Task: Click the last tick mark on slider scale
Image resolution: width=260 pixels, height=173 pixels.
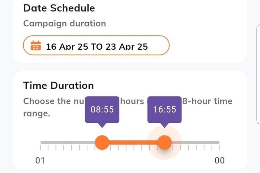Action: tap(219, 148)
